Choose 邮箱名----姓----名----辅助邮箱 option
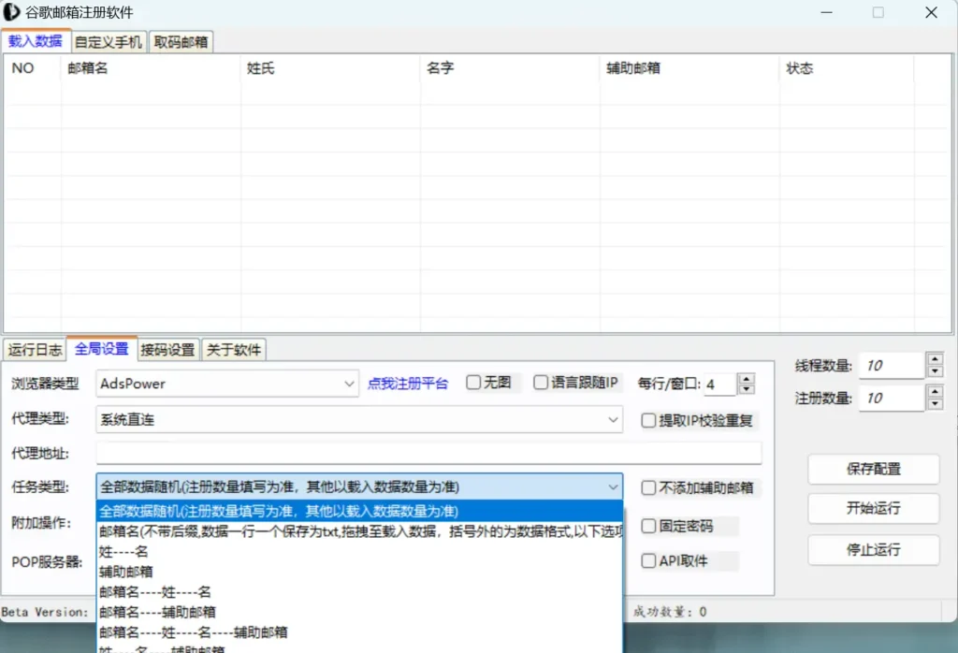The image size is (958, 653). pos(359,632)
